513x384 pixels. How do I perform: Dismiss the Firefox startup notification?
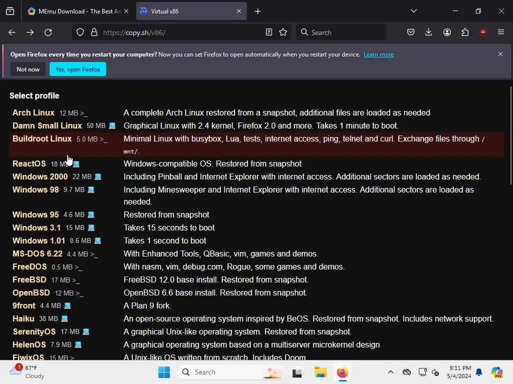pyautogui.click(x=500, y=54)
